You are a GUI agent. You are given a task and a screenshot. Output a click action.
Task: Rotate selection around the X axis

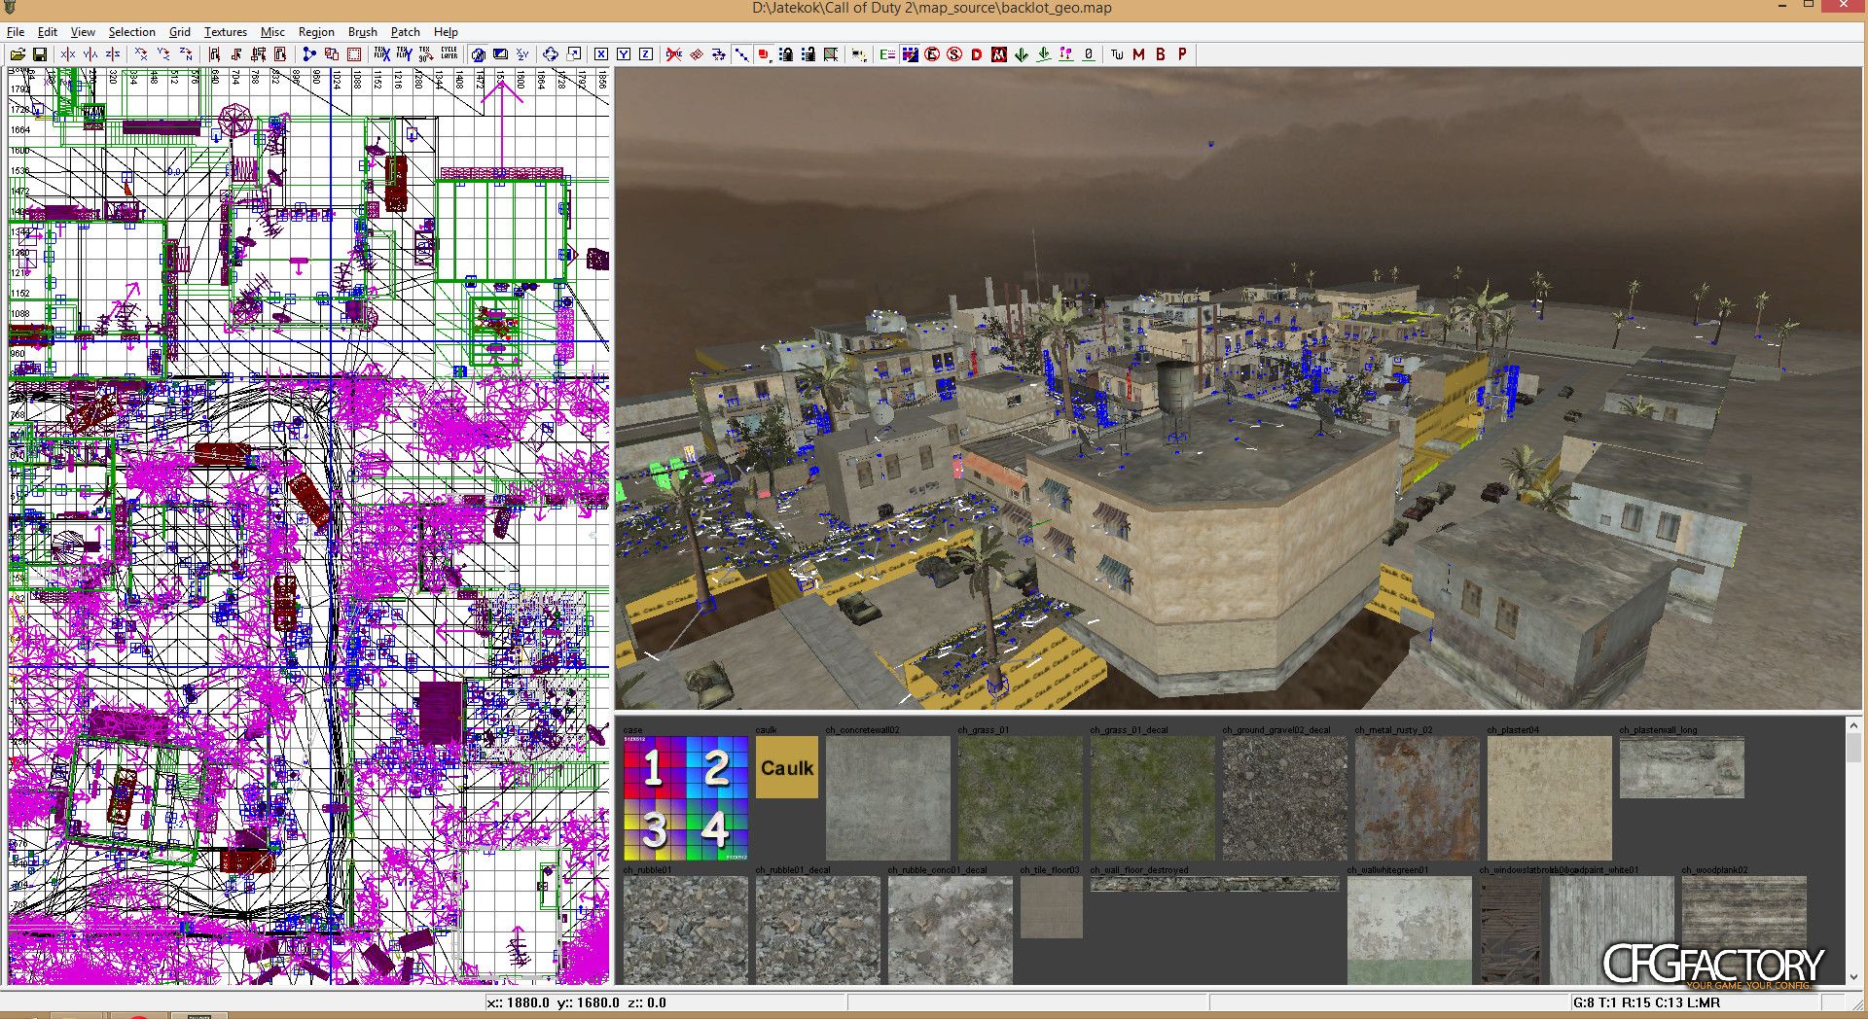click(x=141, y=54)
